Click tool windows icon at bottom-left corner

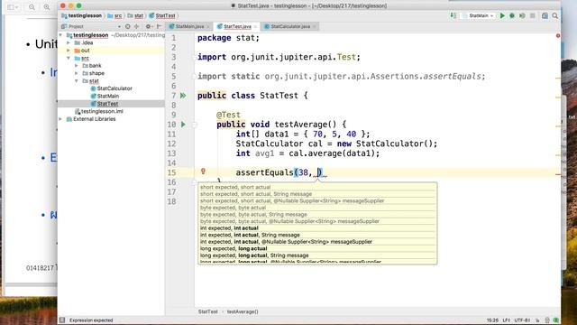pos(62,320)
